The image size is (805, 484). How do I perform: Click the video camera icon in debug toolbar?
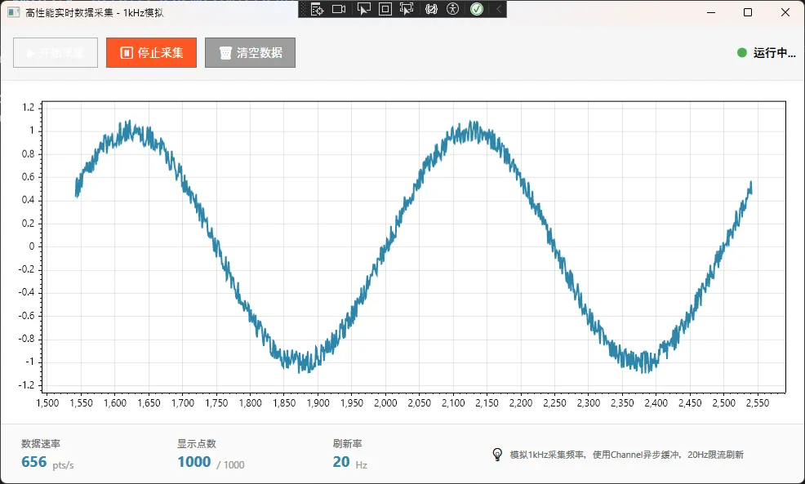[x=339, y=9]
